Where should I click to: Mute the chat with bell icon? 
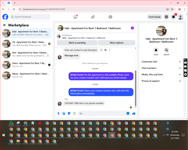(x=156, y=50)
